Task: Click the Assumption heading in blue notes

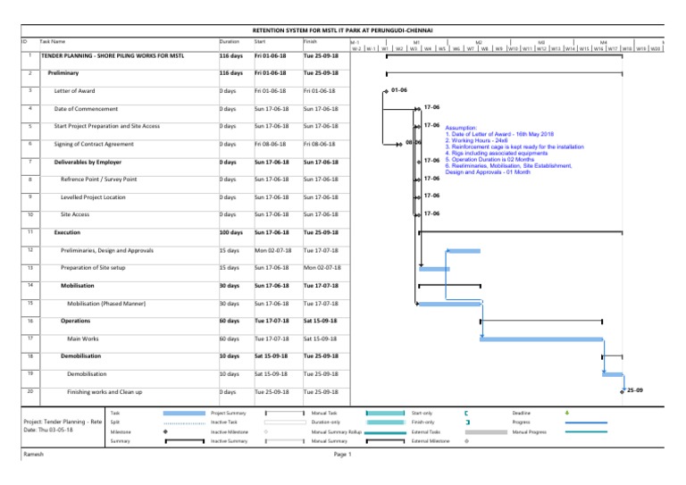Action: click(x=461, y=128)
